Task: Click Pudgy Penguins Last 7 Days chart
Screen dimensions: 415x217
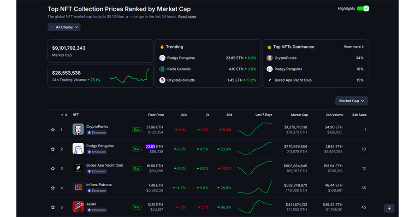Action: (255, 148)
